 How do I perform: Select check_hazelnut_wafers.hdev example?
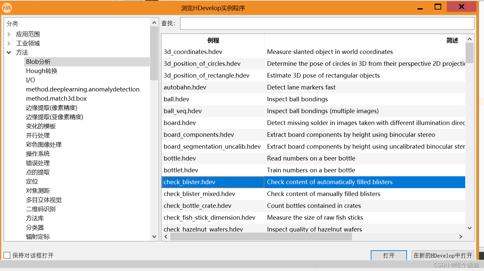click(x=203, y=229)
